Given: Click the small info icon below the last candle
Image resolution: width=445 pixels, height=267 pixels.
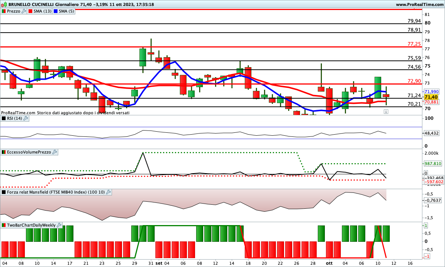Looking at the screenshot, I should pyautogui.click(x=386, y=111).
